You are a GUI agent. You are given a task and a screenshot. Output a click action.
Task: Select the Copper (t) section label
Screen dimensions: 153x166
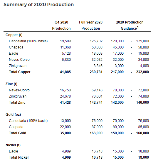point(14,35)
